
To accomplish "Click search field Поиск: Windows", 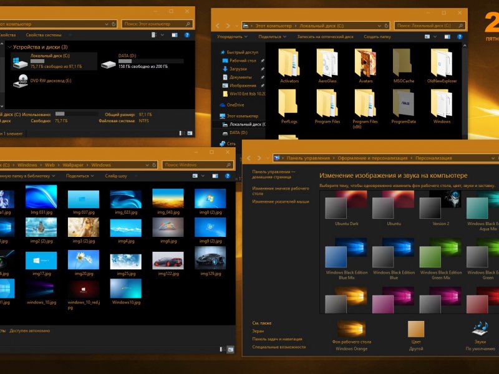I will pyautogui.click(x=198, y=165).
